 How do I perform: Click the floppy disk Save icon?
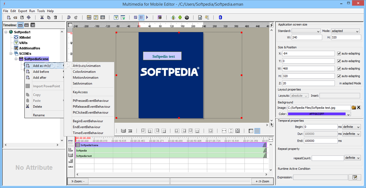coord(22,17)
